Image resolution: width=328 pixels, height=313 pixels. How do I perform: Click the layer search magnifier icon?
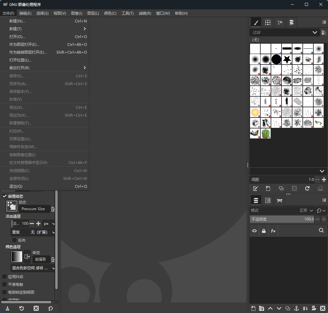pyautogui.click(x=321, y=230)
